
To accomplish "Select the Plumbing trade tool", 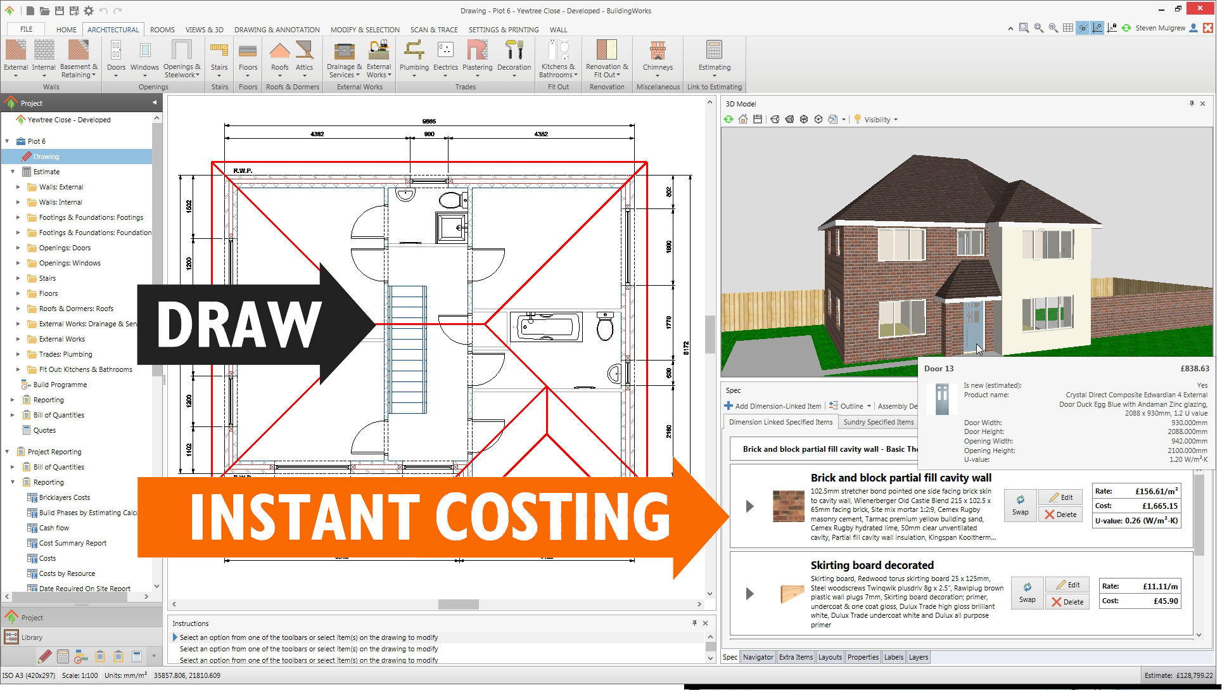I will (x=414, y=58).
